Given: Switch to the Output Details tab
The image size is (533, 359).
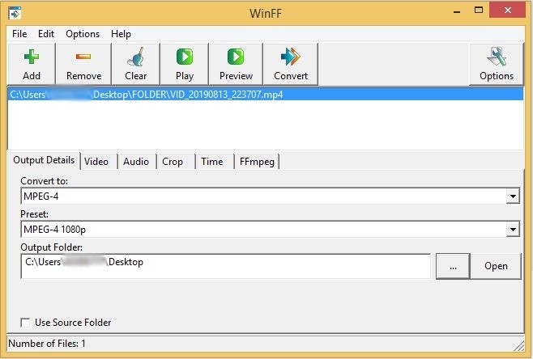Looking at the screenshot, I should click(x=44, y=160).
